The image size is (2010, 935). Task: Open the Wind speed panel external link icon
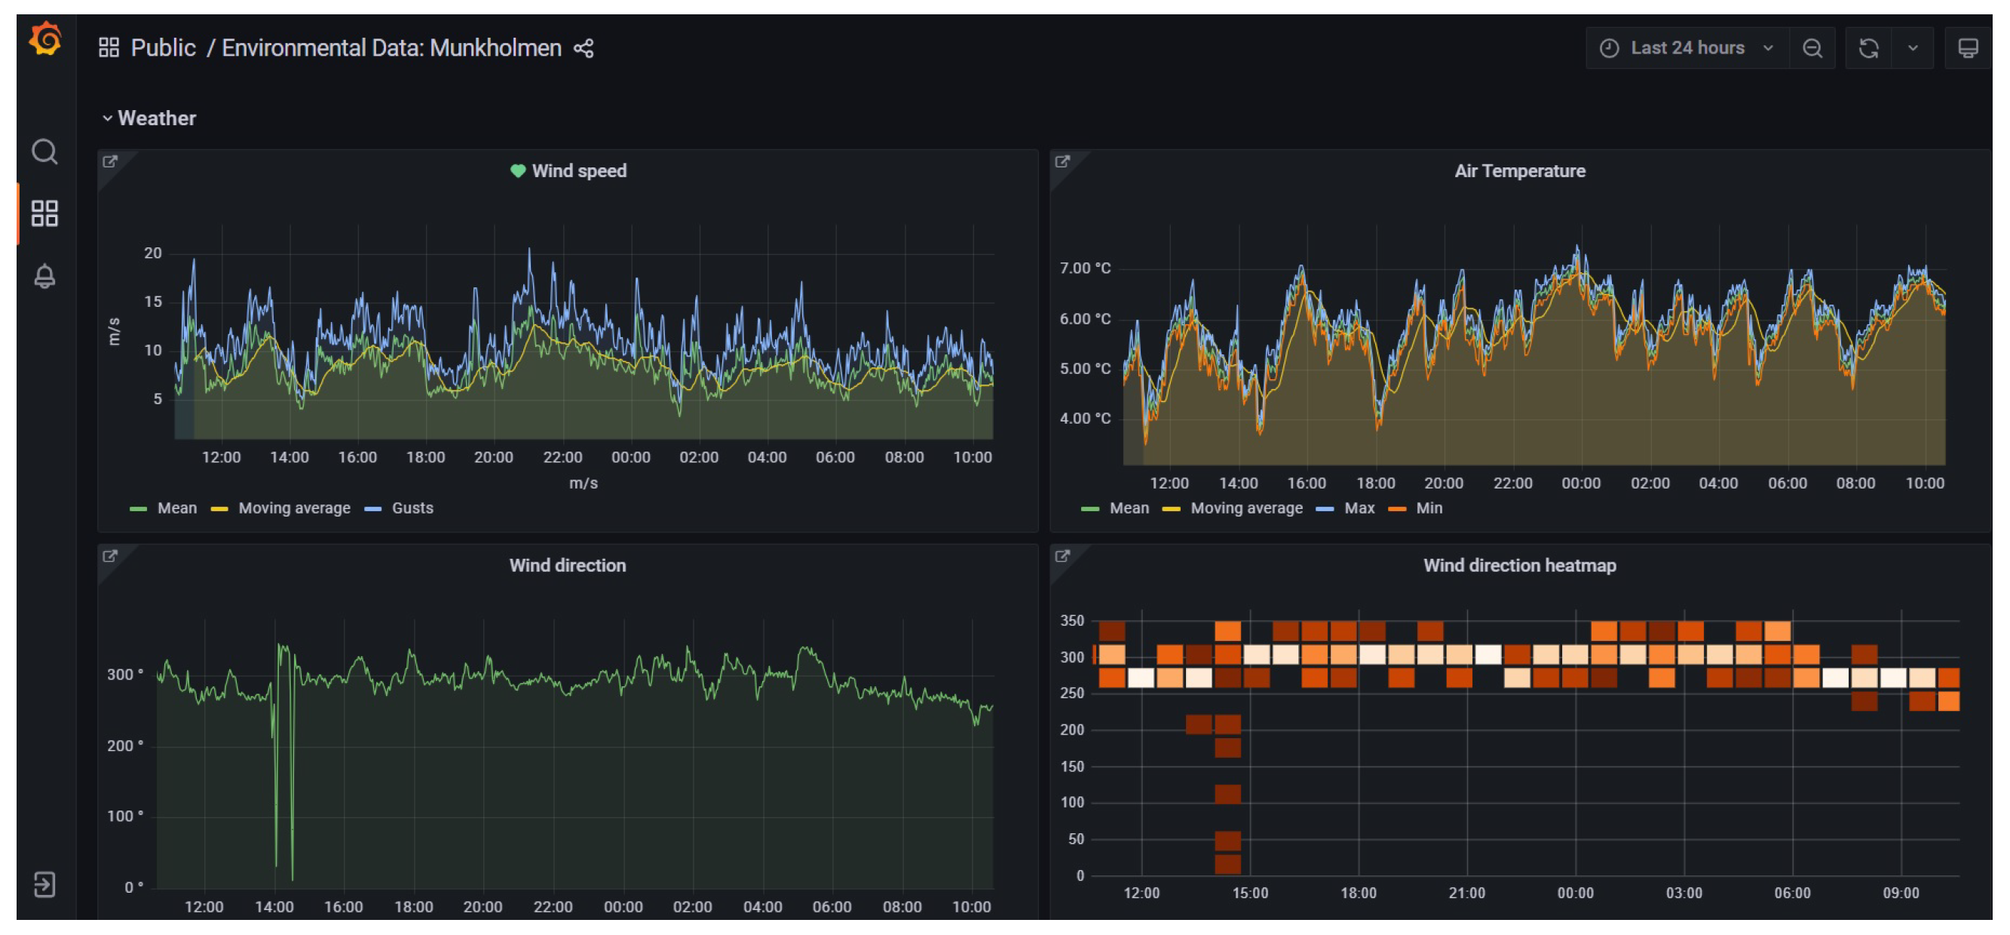coord(110,161)
